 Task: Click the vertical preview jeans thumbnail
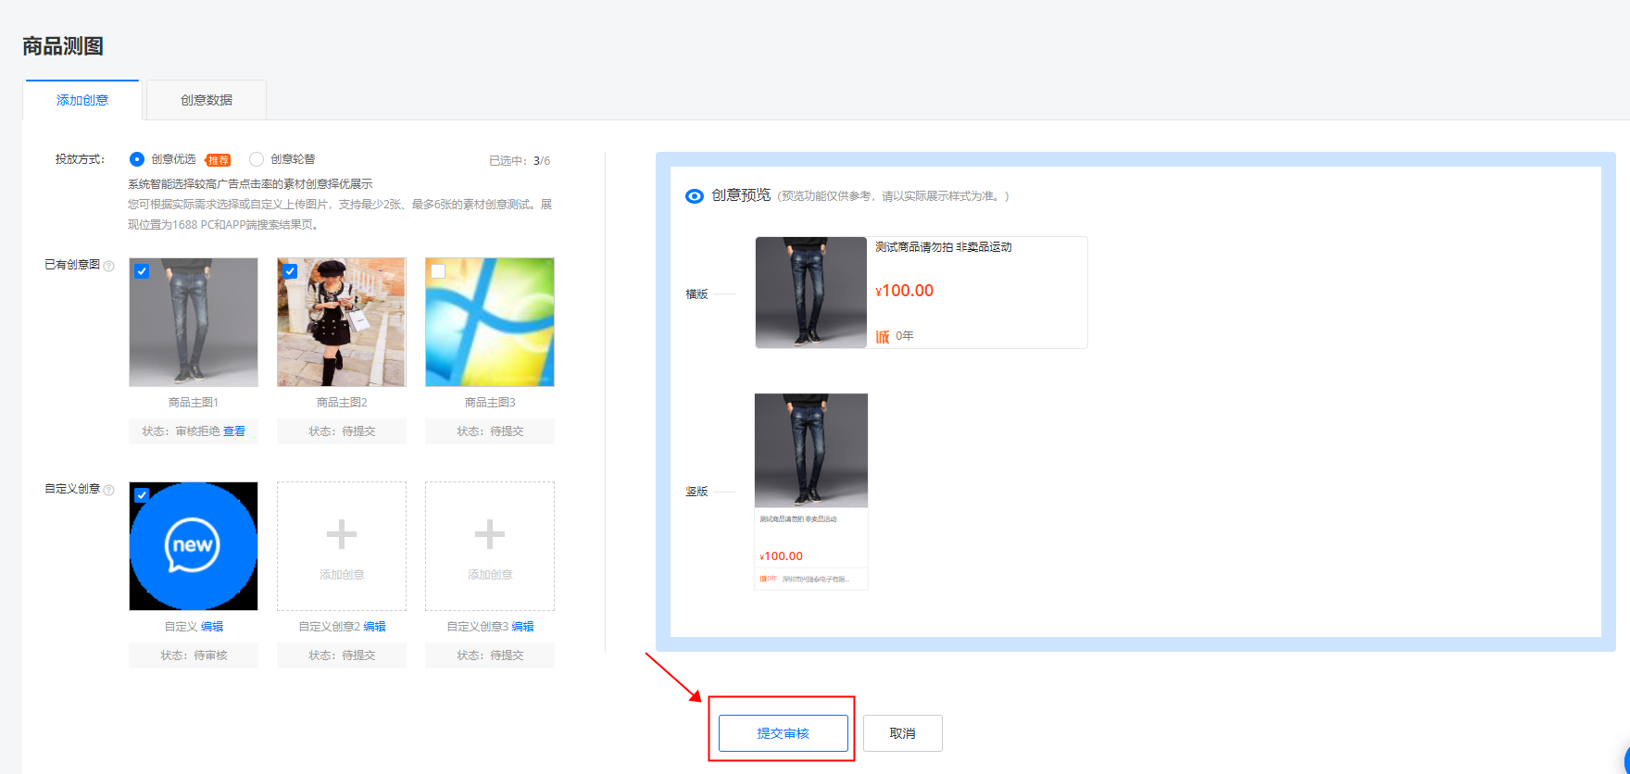811,450
